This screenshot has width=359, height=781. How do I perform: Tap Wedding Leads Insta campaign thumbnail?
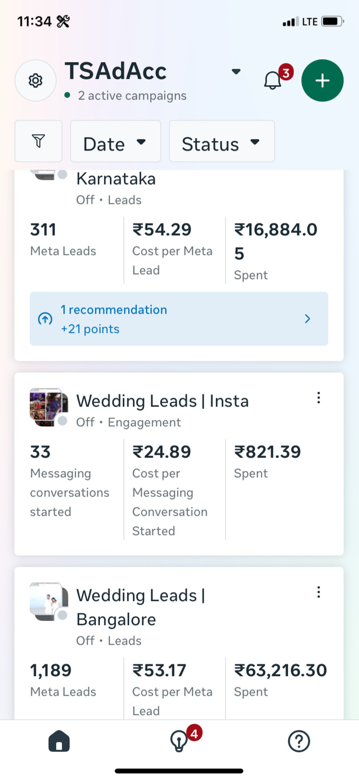pyautogui.click(x=48, y=407)
